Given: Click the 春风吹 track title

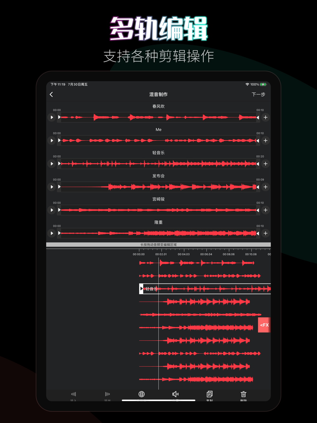Looking at the screenshot, I should tap(158, 106).
